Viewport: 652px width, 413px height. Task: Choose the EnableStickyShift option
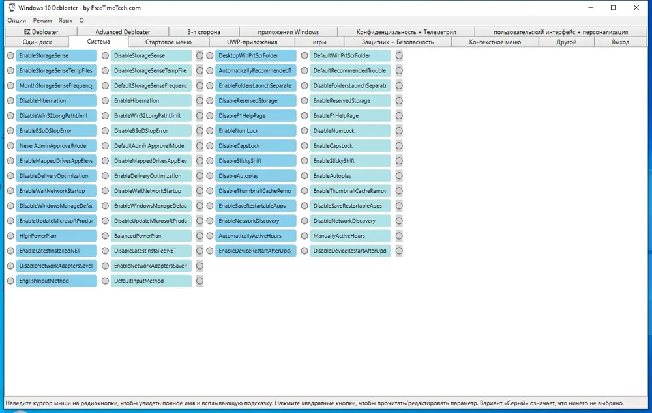coord(304,161)
